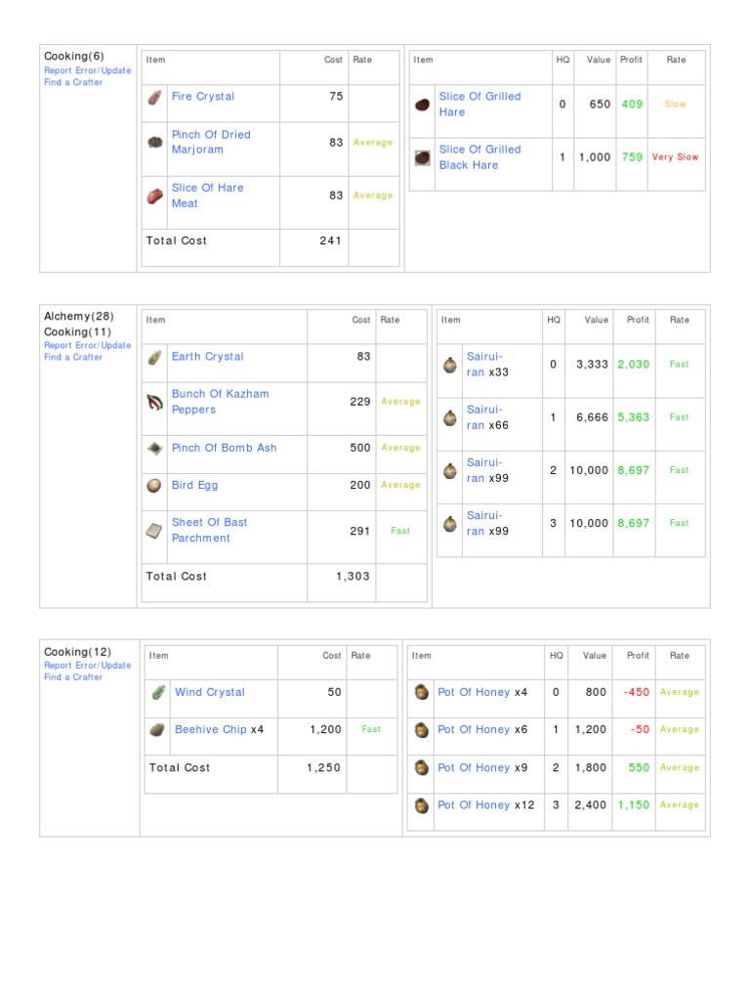Click the Earth Crystal item icon
Image resolution: width=750 pixels, height=1001 pixels.
tap(154, 358)
